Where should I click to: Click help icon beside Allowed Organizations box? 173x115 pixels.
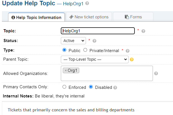pyautogui.click(x=156, y=74)
